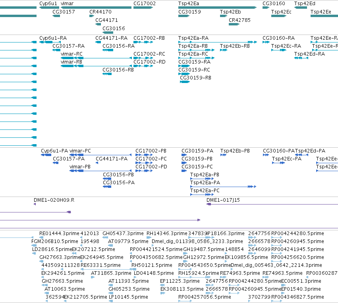Select the Tsp42Ec-RA transcript label
Image resolution: width=338 pixels, height=303 pixels.
286,46
